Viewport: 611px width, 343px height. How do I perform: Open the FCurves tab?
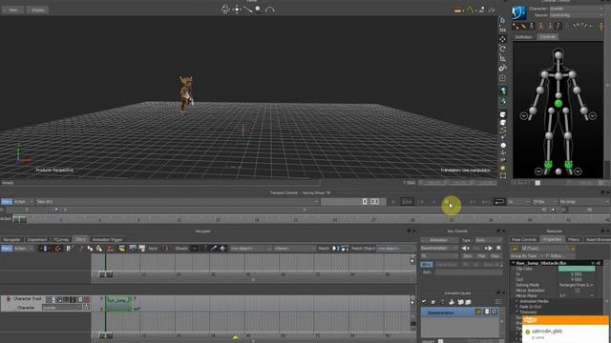[61, 239]
